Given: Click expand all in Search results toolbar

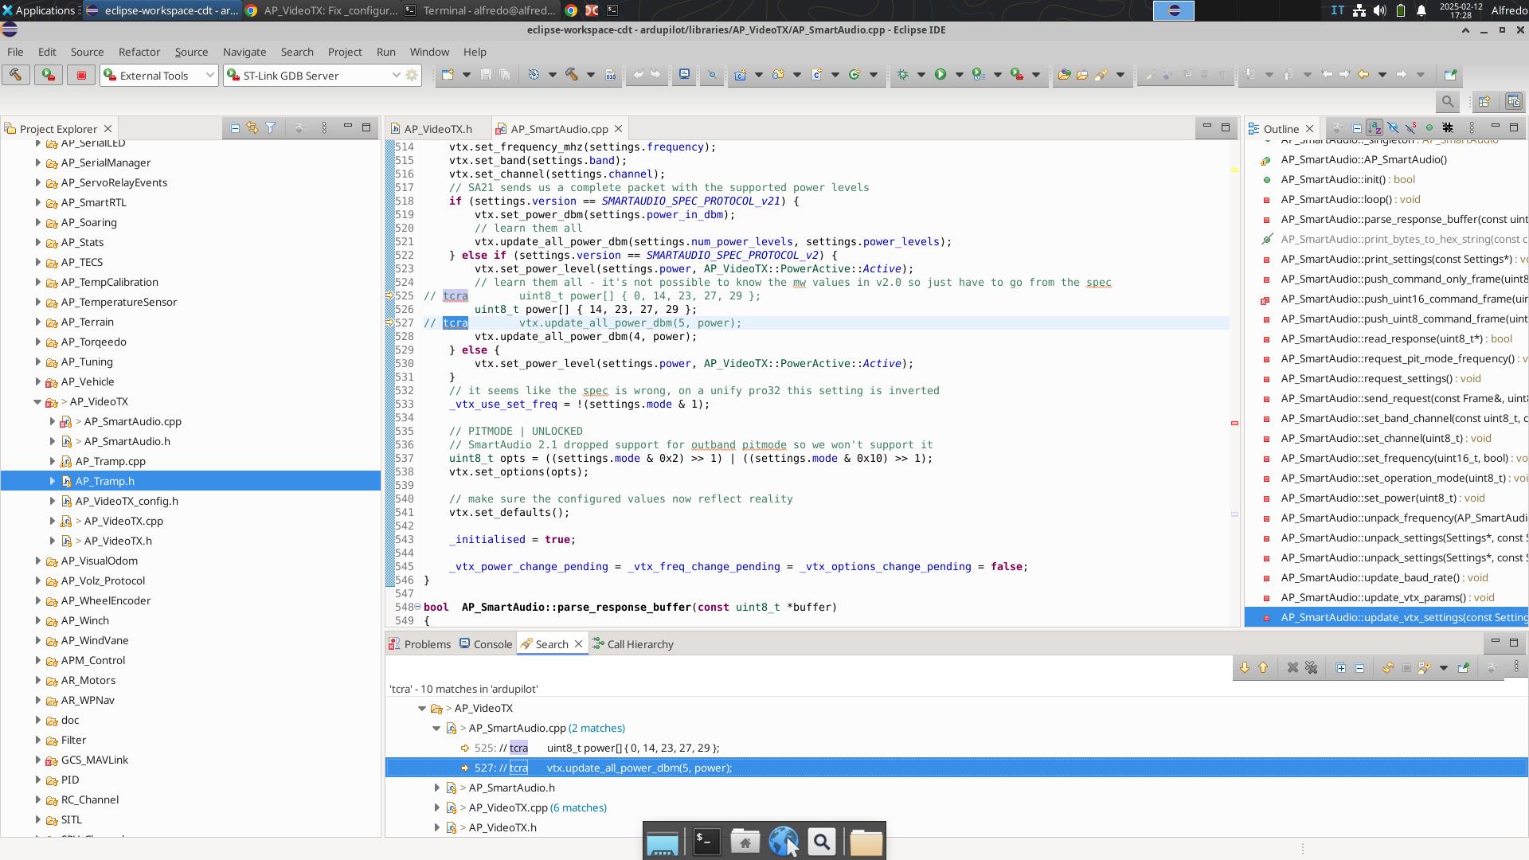Looking at the screenshot, I should pos(1340,668).
